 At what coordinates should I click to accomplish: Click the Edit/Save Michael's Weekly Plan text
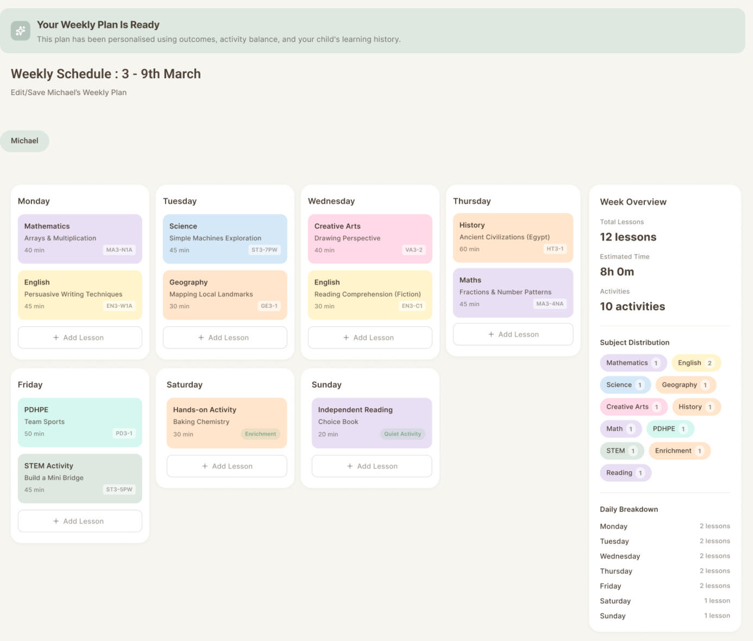(x=68, y=93)
